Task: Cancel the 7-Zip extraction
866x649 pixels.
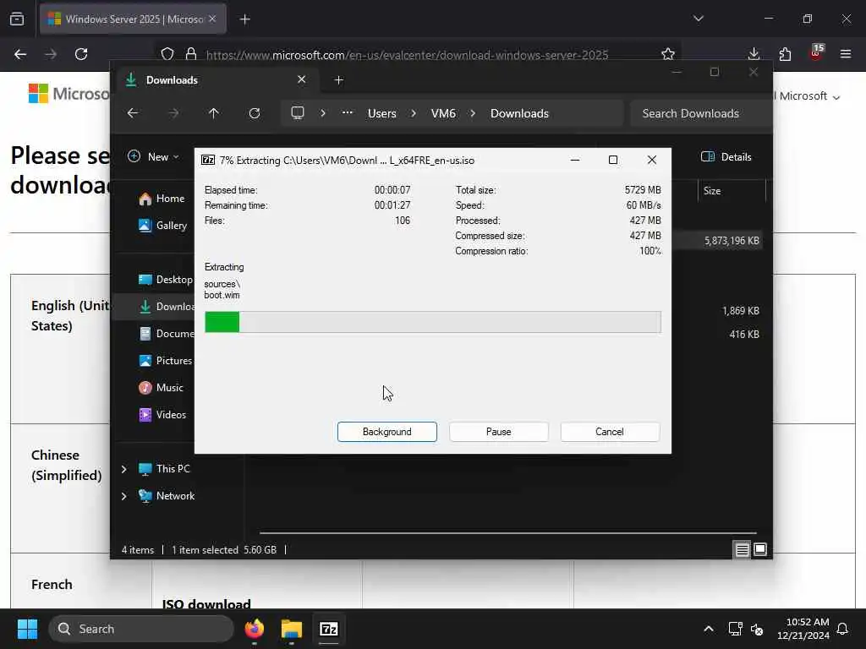Action: [x=609, y=432]
